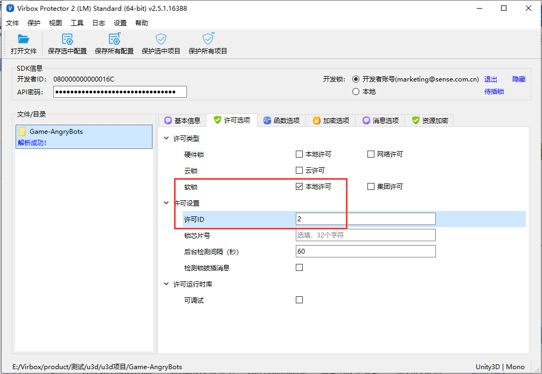Close the Virbox Protector window
Image resolution: width=542 pixels, height=374 pixels.
(x=529, y=8)
